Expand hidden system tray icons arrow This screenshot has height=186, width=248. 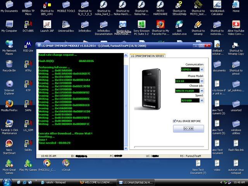tap(221, 183)
